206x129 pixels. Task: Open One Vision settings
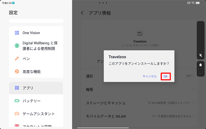[36, 33]
